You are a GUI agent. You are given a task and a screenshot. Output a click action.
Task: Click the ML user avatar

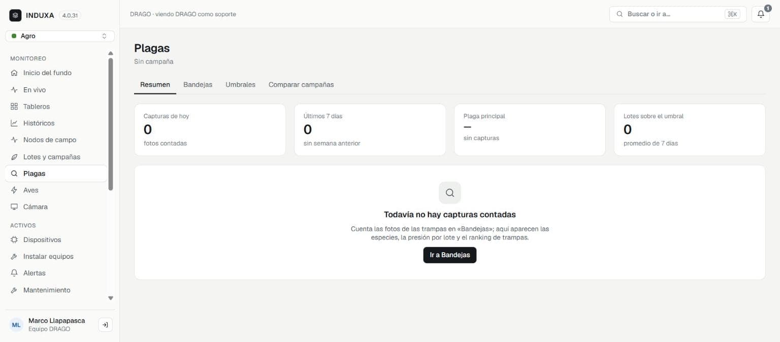(x=16, y=325)
